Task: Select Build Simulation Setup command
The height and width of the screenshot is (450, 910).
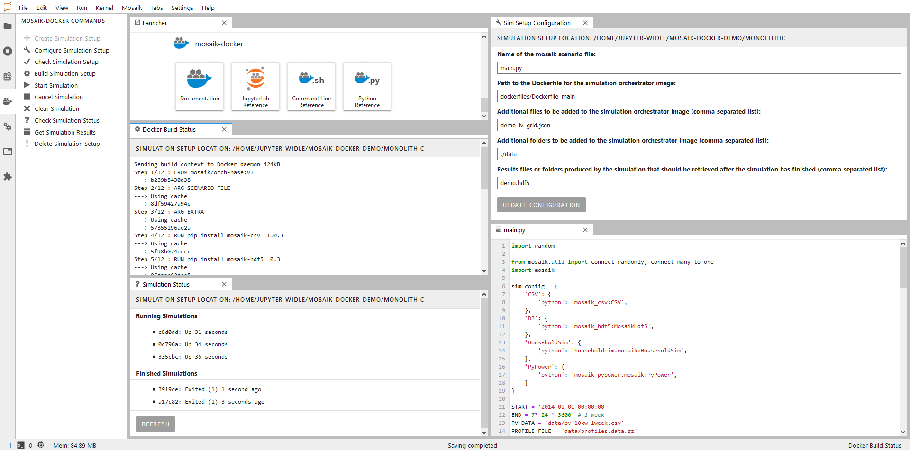Action: [x=65, y=73]
